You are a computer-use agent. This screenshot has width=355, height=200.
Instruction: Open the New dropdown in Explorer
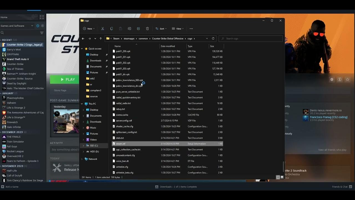89,29
